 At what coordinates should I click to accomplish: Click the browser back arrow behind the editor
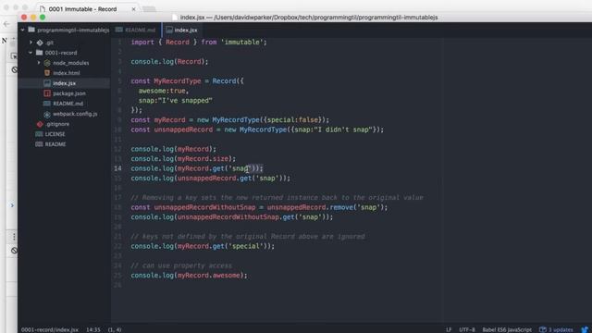coord(6,24)
